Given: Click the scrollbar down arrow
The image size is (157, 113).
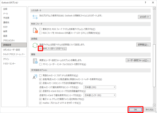Looking at the screenshot, I should tap(154, 105).
